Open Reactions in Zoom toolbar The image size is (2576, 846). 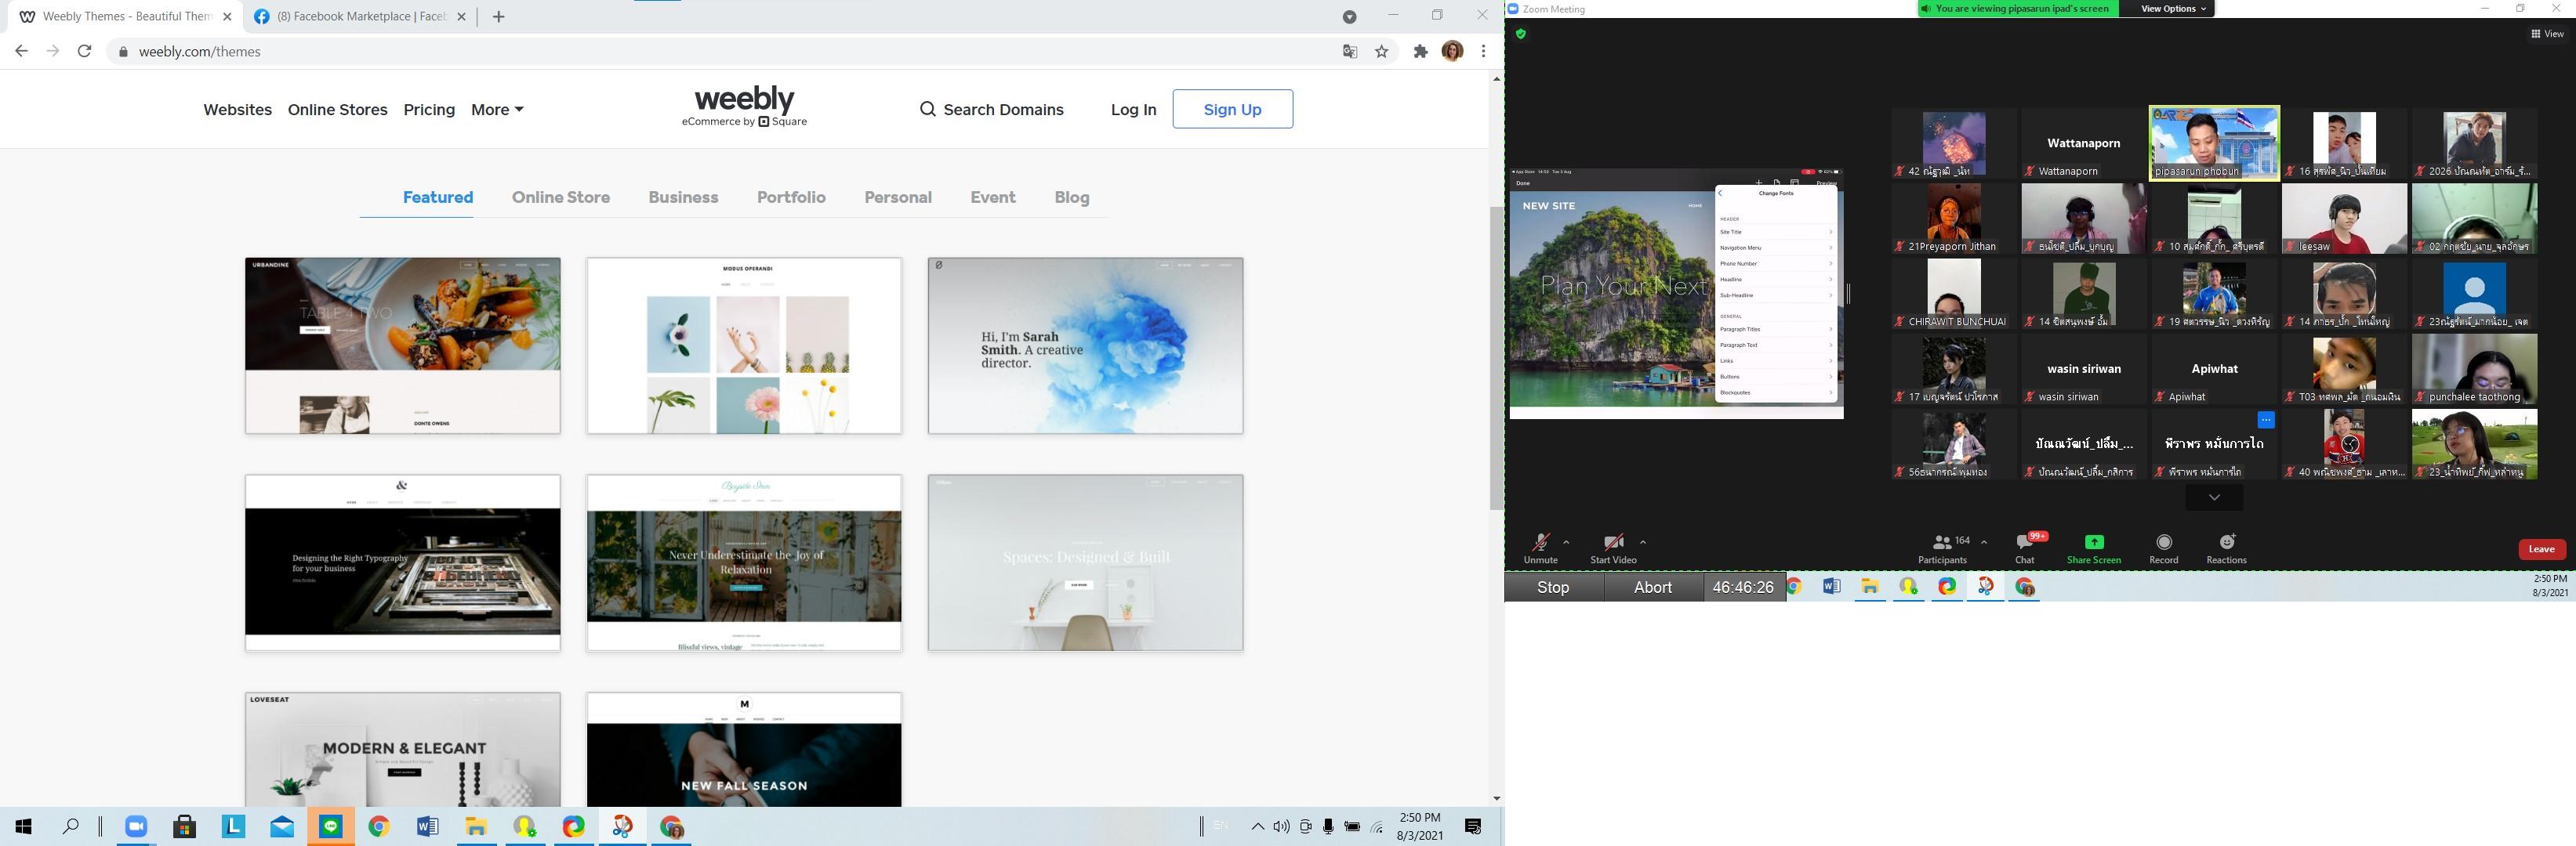[x=2226, y=548]
